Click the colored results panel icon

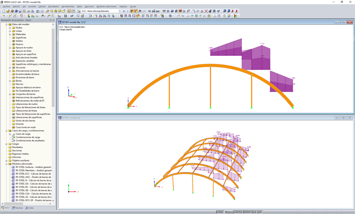(235, 16)
